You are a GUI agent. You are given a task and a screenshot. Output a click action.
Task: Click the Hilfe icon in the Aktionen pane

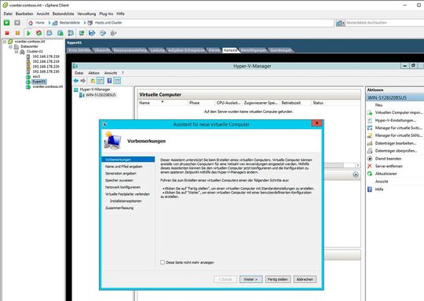[x=370, y=189]
